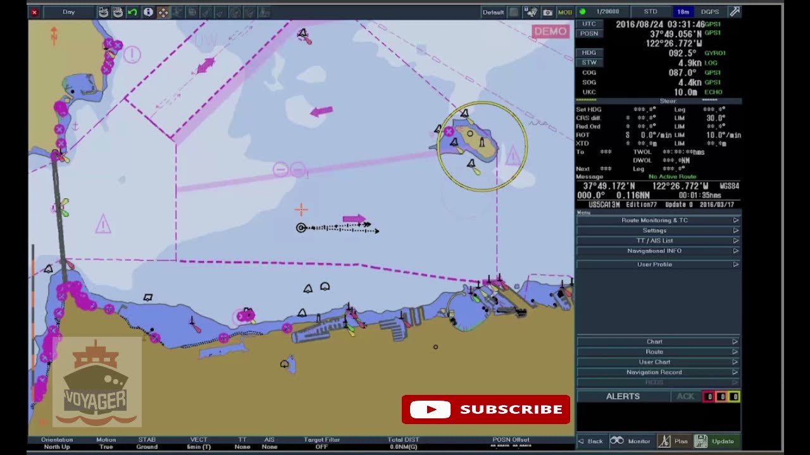Change the 1/20000 chart scale

609,12
